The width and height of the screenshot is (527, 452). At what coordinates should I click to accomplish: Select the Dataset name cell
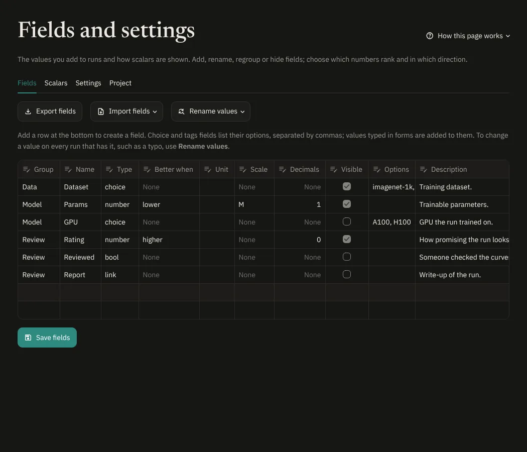80,187
